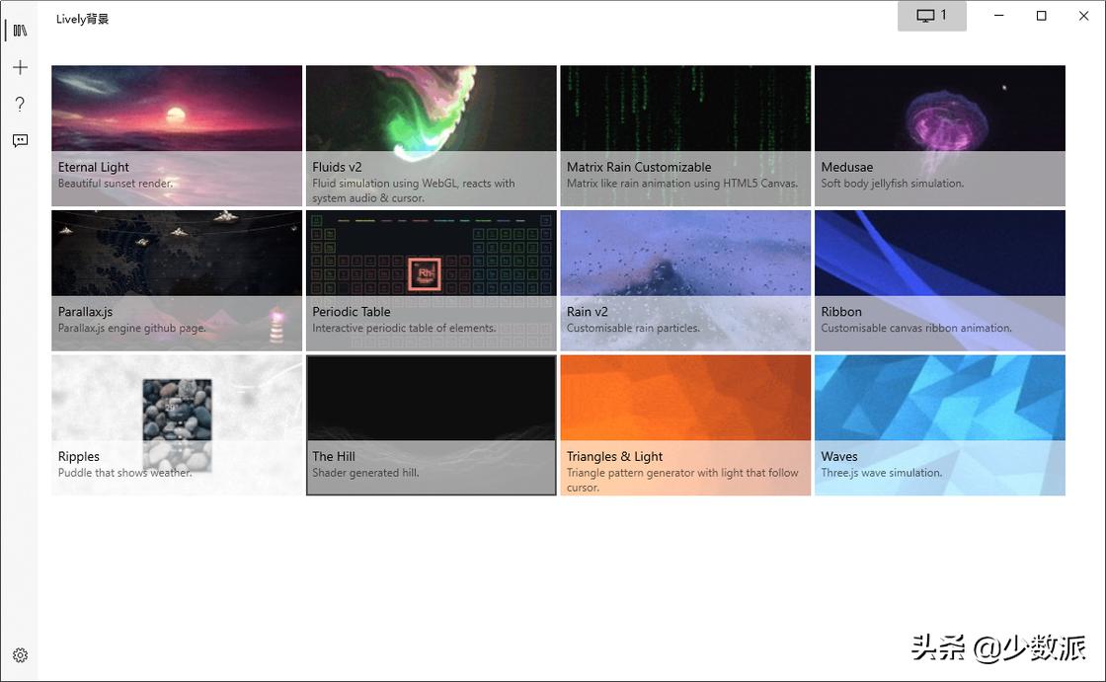Minimize the Lively window

998,16
